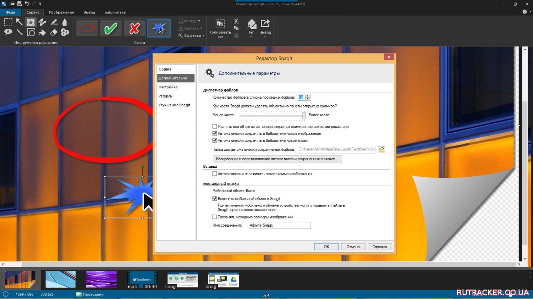Choose the red ellipse stamp style
533x299 pixels.
(87, 28)
